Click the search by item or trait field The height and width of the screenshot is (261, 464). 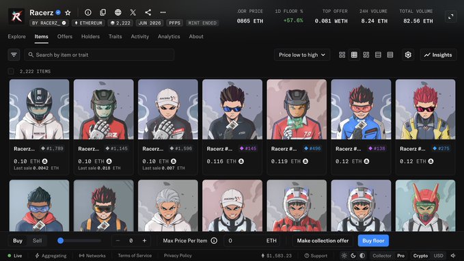pyautogui.click(x=99, y=55)
